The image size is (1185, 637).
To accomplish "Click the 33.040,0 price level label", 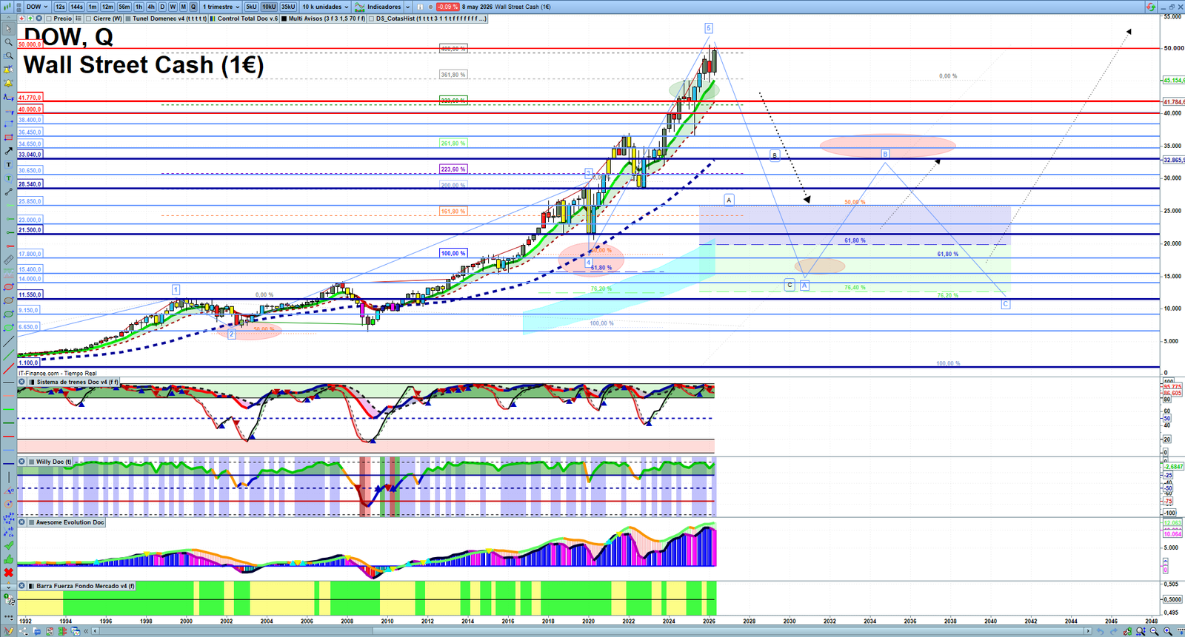I will (30, 155).
